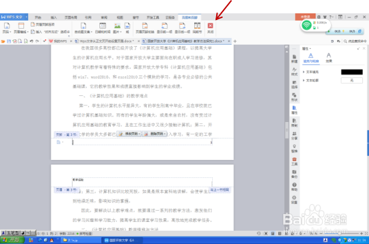Click the 分享 (Share) sidebar icon
This screenshot has width=369, height=244.
(294, 136)
